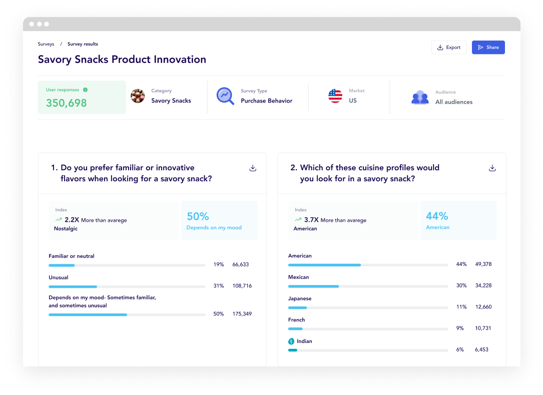
Task: Click the 34,228 response count
Action: (x=483, y=285)
